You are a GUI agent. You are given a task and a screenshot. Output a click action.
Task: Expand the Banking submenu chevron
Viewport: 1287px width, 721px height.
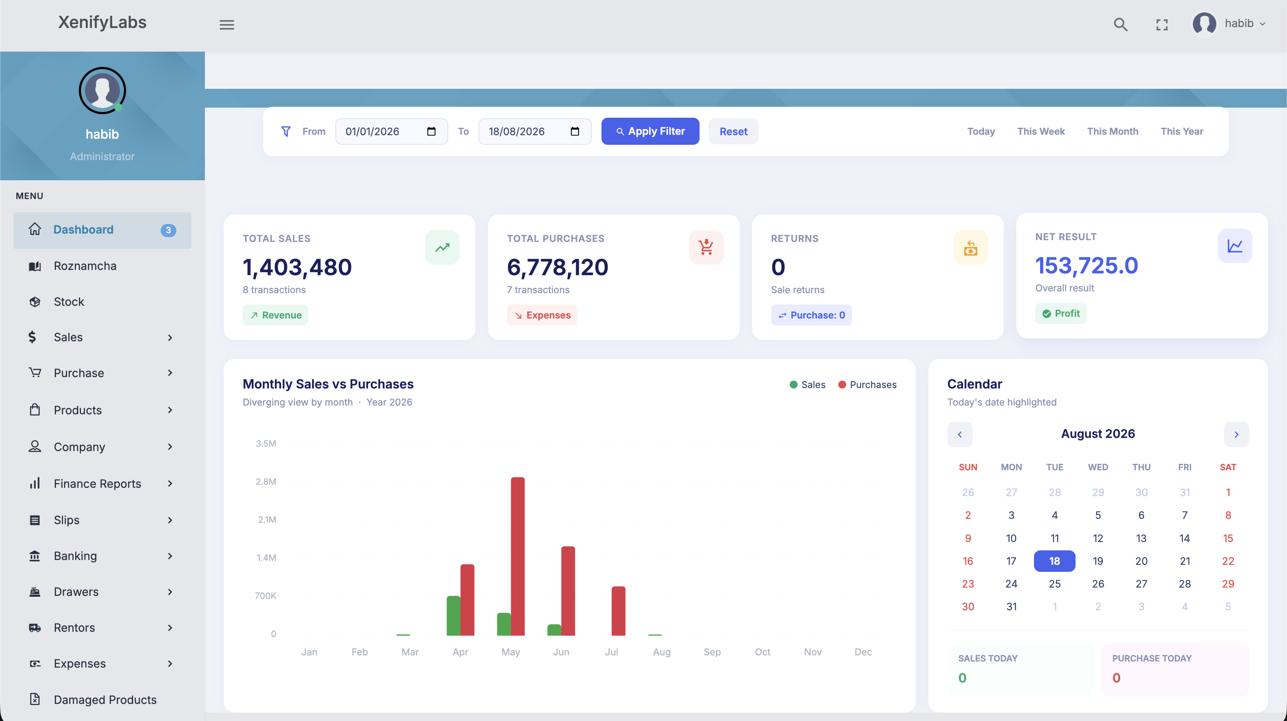pyautogui.click(x=170, y=556)
